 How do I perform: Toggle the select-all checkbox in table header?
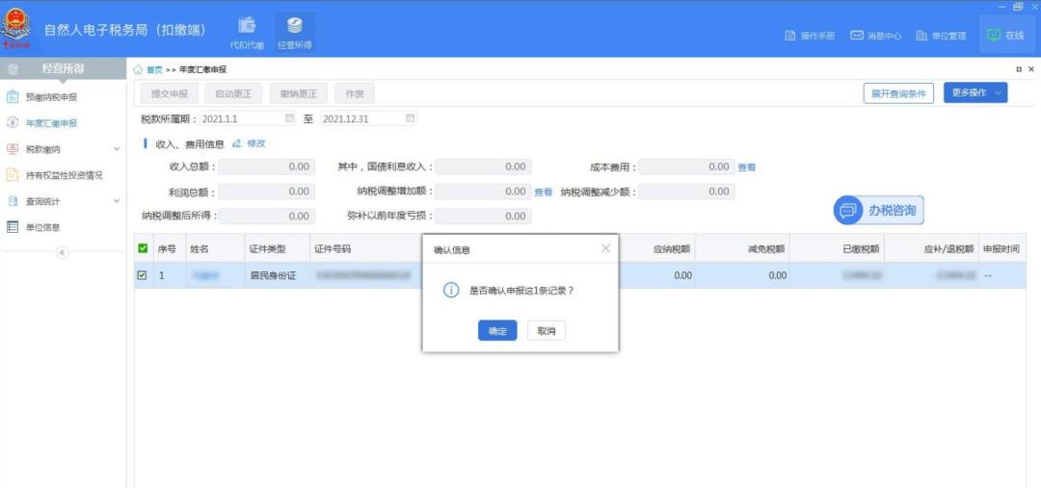tap(143, 248)
